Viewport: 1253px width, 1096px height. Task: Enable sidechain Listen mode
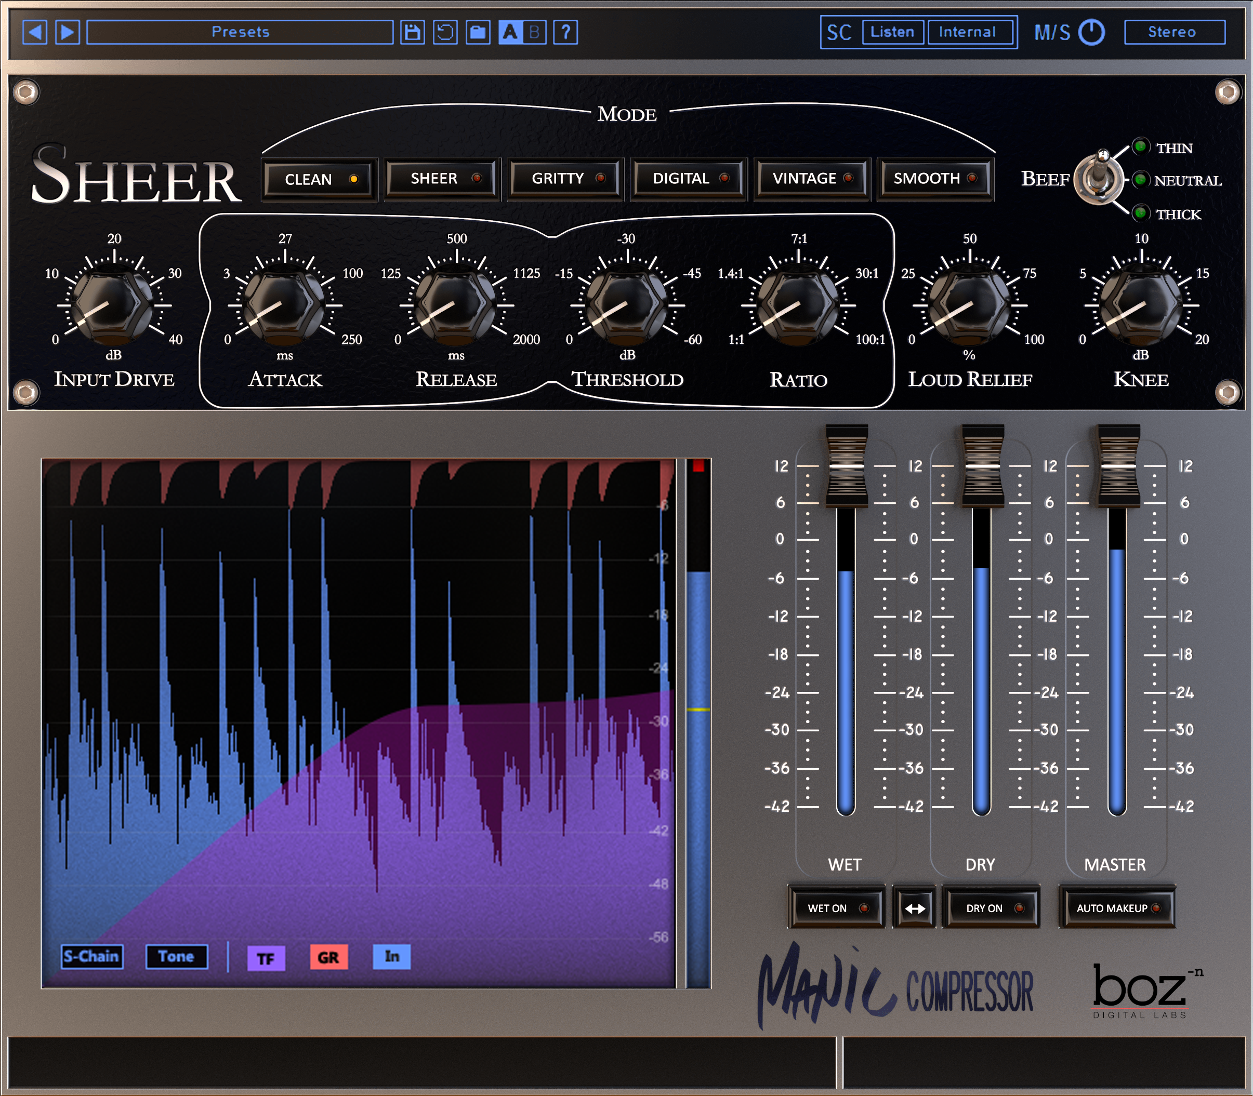[x=894, y=32]
